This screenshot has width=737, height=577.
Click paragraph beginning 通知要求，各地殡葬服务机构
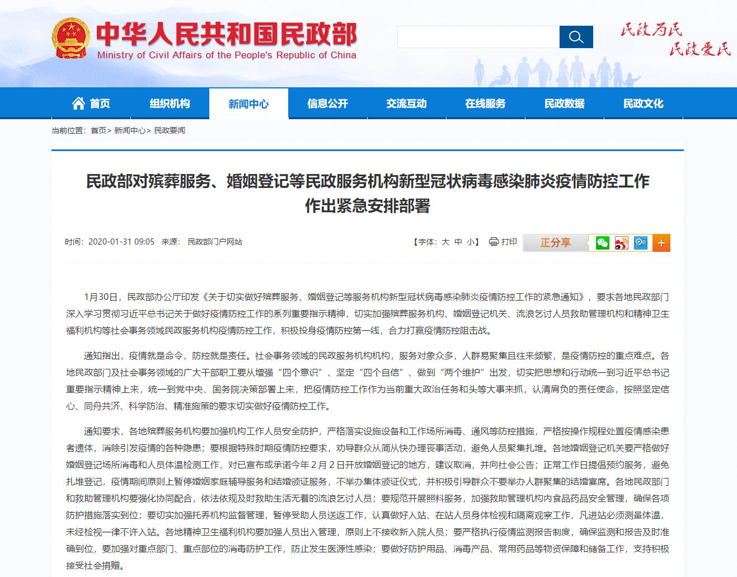click(368, 499)
